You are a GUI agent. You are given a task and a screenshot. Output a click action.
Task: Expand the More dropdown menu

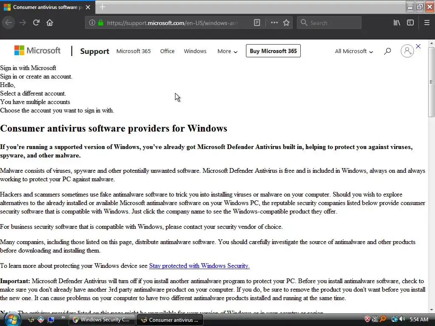pyautogui.click(x=227, y=51)
